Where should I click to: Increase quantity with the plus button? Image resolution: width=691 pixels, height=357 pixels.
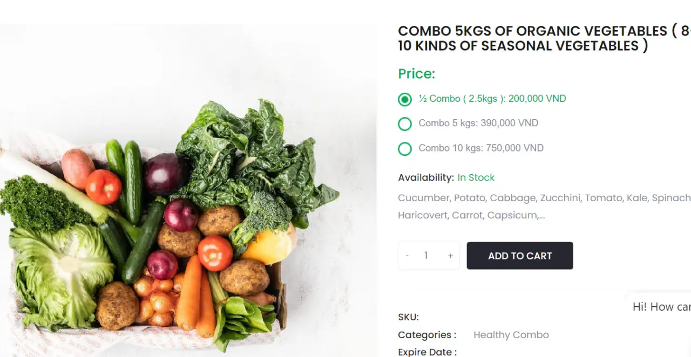pos(450,256)
